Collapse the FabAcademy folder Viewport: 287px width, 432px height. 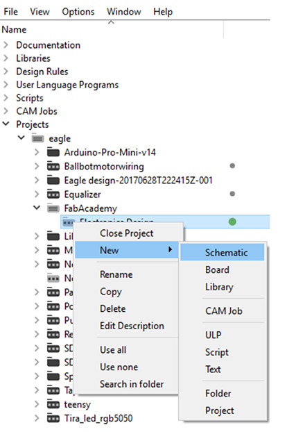tap(37, 208)
